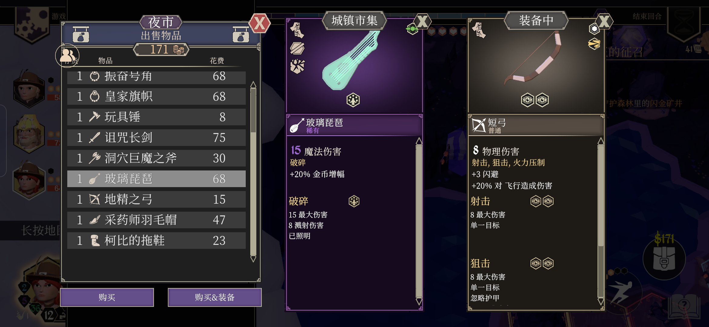Click the shatter icon on the Glass Lute panel
This screenshot has width=709, height=327.
tap(297, 66)
